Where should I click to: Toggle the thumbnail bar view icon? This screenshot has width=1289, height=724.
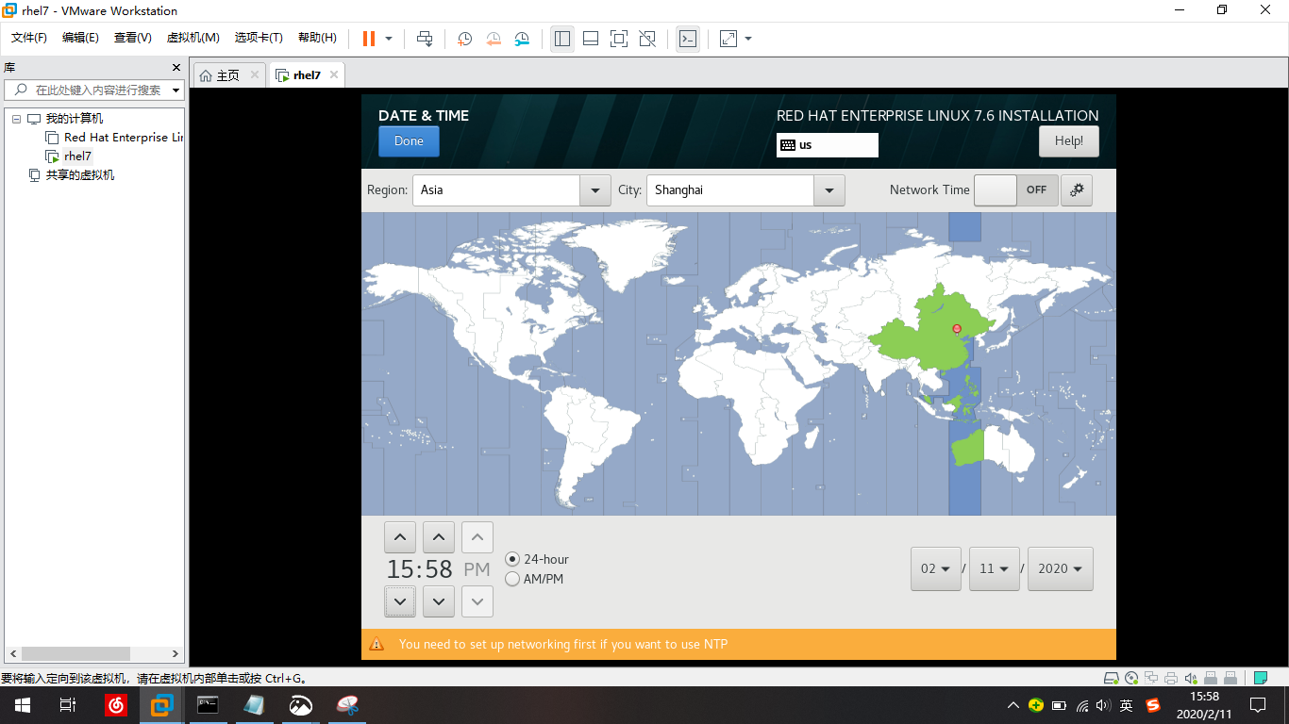591,39
